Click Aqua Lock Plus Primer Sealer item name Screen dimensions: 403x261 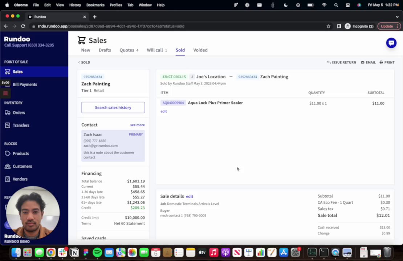(215, 103)
